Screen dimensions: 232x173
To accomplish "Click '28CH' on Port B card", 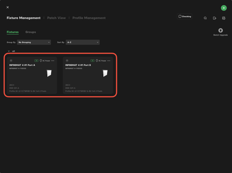I will click(68, 85).
